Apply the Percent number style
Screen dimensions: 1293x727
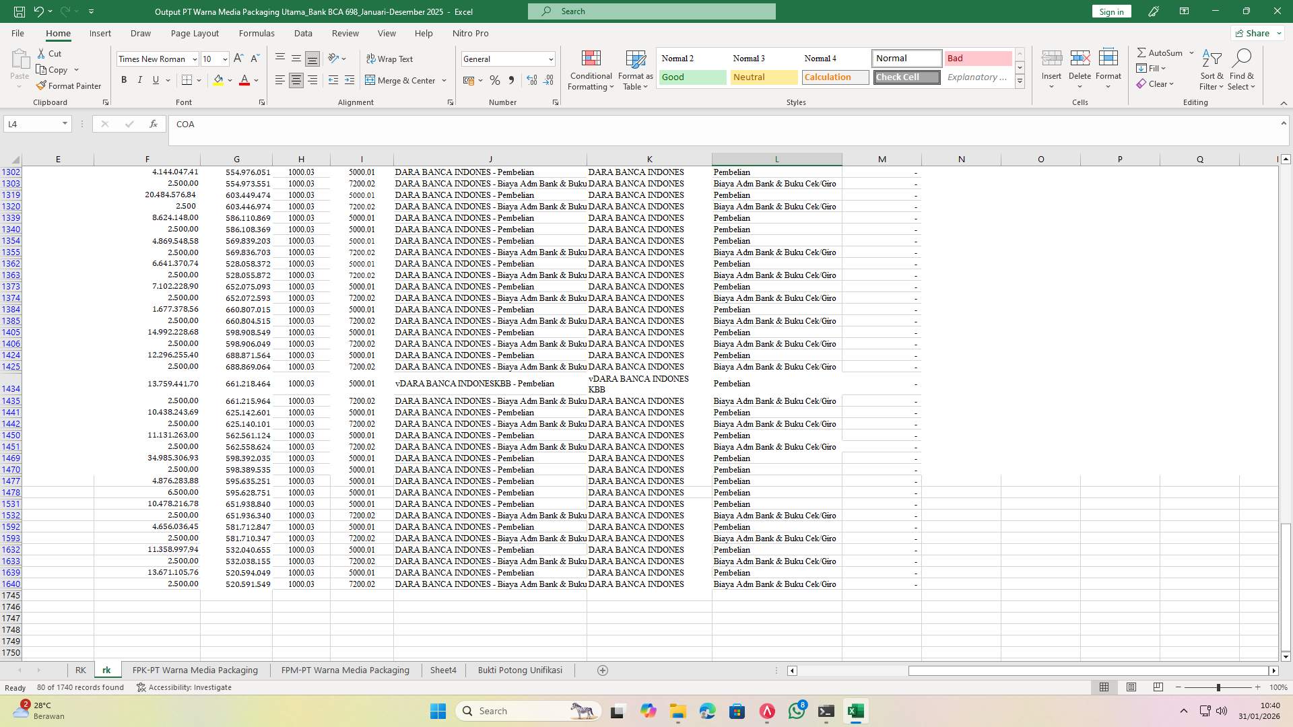495,80
